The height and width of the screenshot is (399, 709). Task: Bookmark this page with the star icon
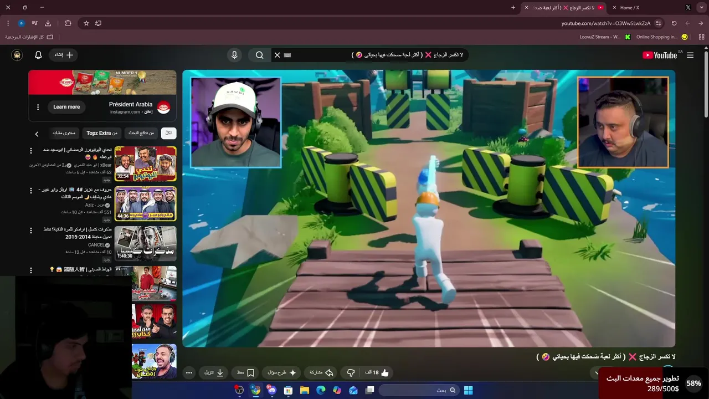pyautogui.click(x=86, y=23)
